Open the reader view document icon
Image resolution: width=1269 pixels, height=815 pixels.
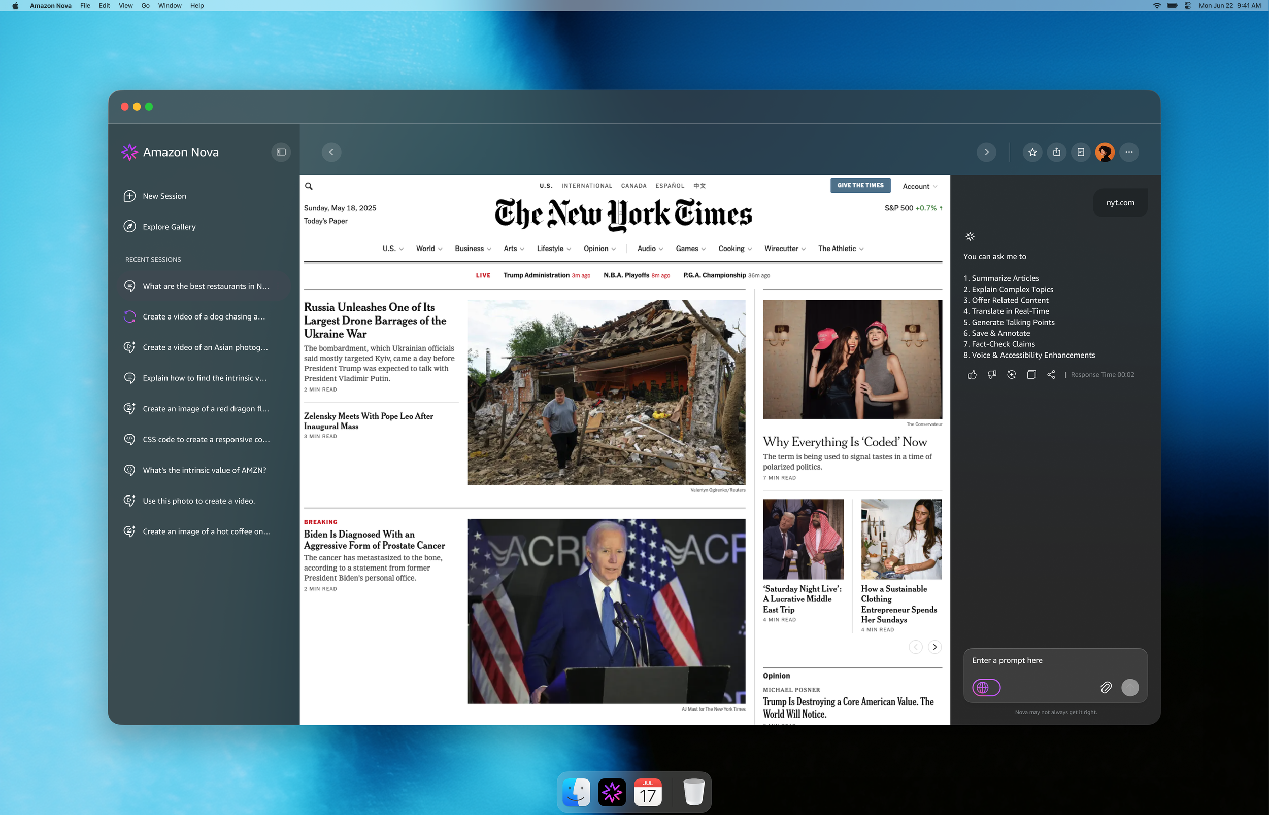(1081, 152)
